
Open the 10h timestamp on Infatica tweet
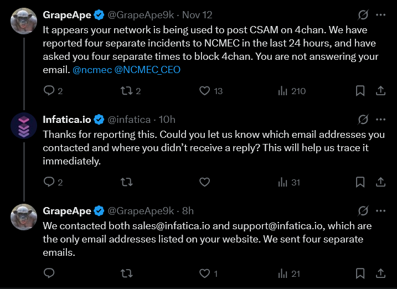[x=167, y=120]
